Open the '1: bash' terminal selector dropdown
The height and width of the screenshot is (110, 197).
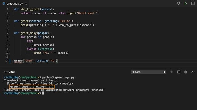[x=148, y=72]
